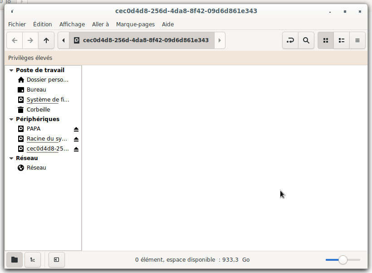Collapse the Réseau section header

coord(11,158)
